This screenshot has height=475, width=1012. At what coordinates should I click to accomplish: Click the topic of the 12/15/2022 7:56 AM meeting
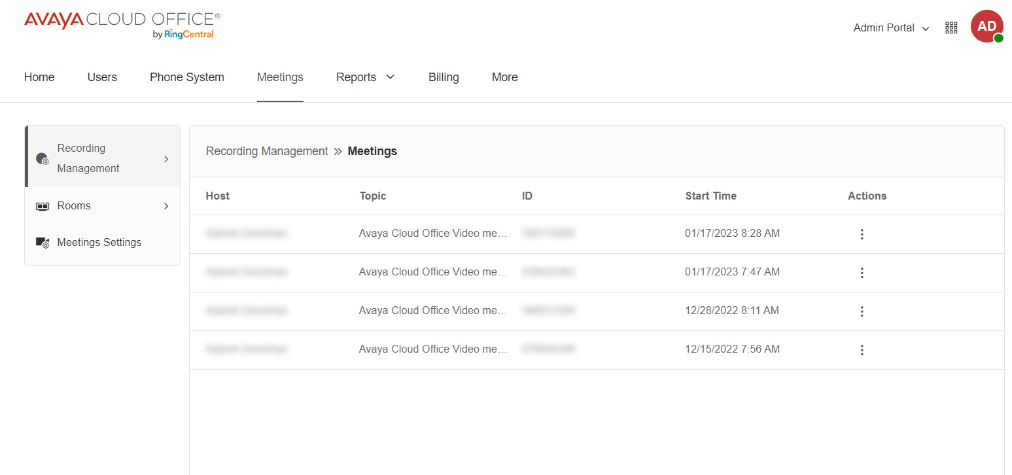pyautogui.click(x=434, y=349)
